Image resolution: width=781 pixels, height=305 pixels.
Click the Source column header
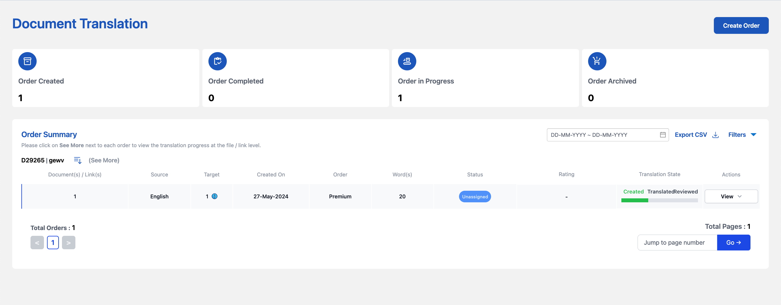tap(159, 175)
